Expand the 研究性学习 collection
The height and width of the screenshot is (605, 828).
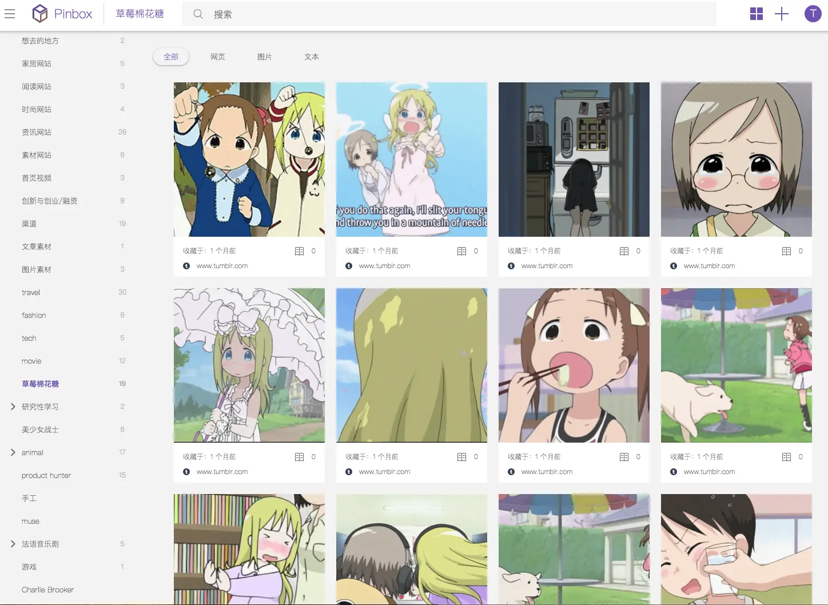tap(13, 407)
